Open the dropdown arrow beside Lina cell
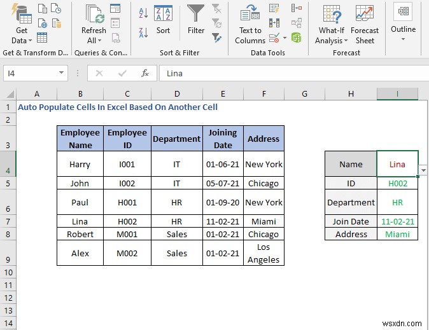 423,170
